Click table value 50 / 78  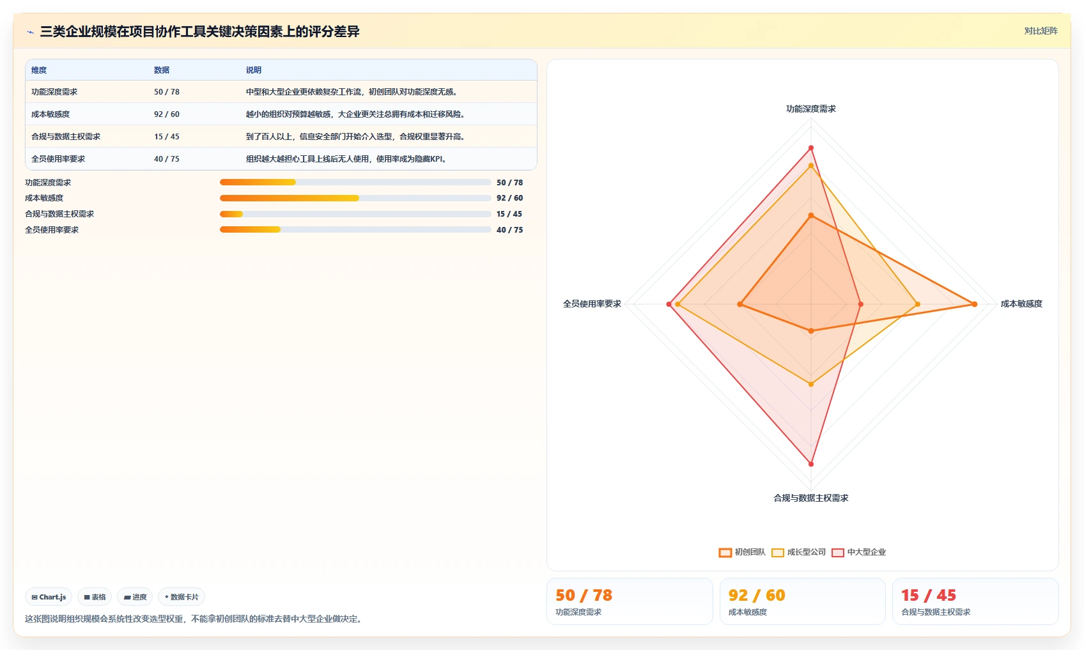pos(167,92)
